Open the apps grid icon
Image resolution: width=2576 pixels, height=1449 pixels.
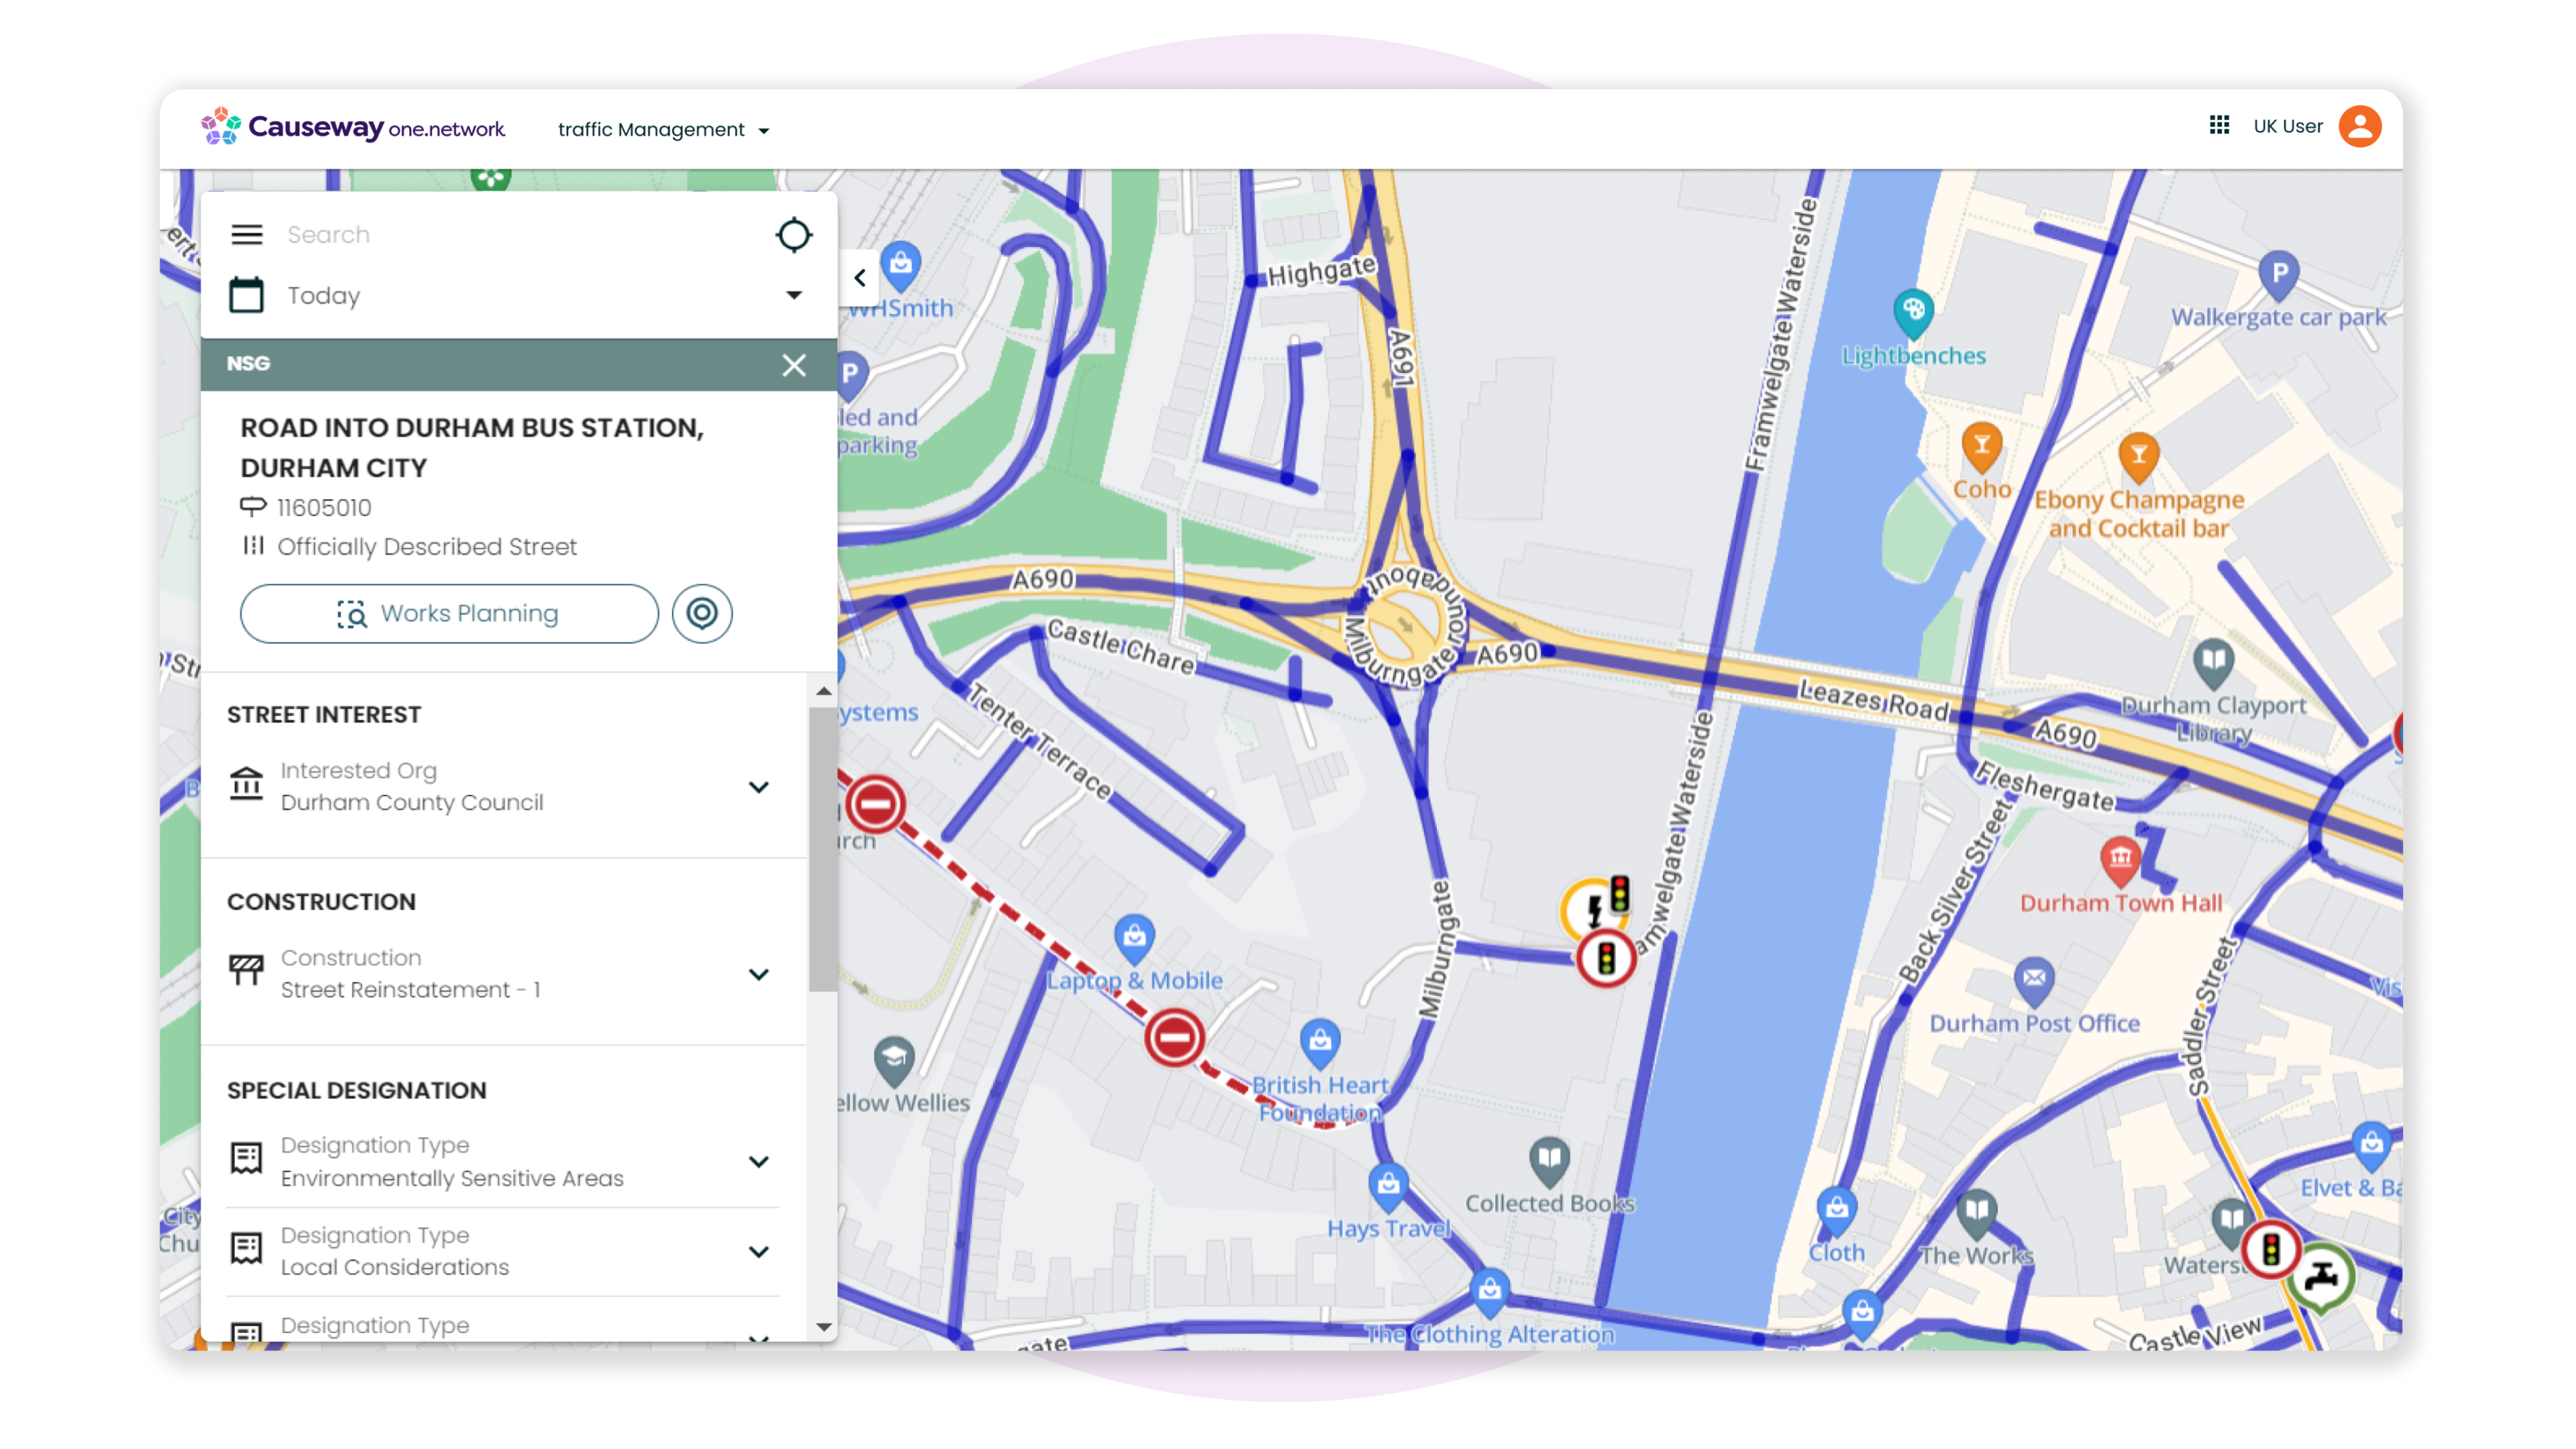(2219, 125)
